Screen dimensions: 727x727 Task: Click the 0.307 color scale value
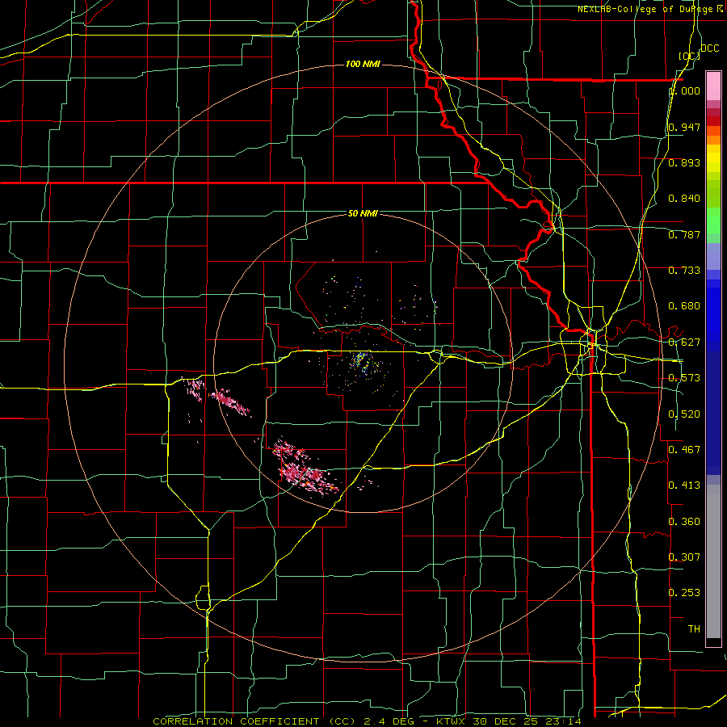684,557
